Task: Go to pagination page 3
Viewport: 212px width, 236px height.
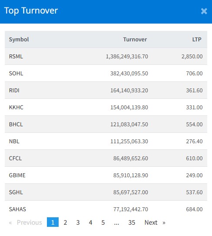Action: click(x=78, y=223)
